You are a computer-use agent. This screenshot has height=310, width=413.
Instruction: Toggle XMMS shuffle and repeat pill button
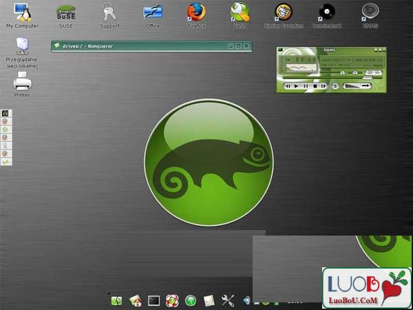tap(357, 86)
